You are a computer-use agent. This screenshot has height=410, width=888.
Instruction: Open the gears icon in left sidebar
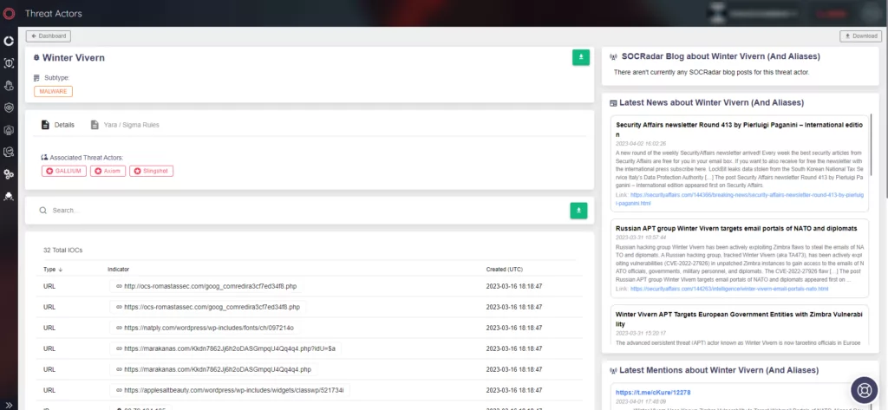pos(9,174)
